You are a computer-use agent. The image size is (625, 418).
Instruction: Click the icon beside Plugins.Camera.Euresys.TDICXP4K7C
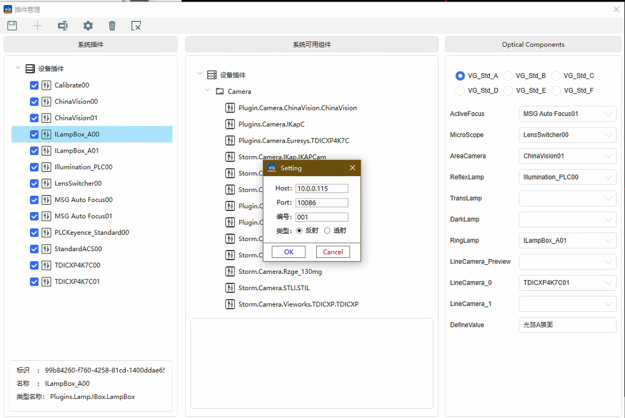[x=230, y=141]
